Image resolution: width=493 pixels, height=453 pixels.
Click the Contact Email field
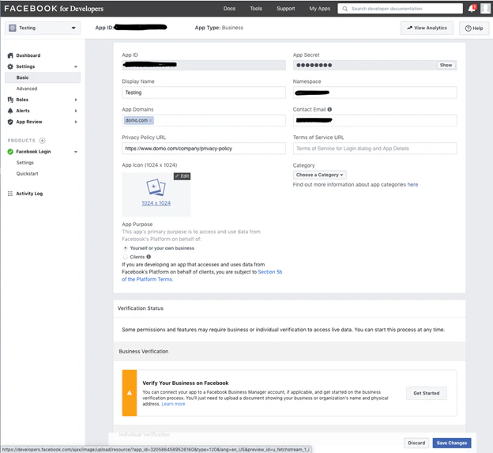[374, 120]
